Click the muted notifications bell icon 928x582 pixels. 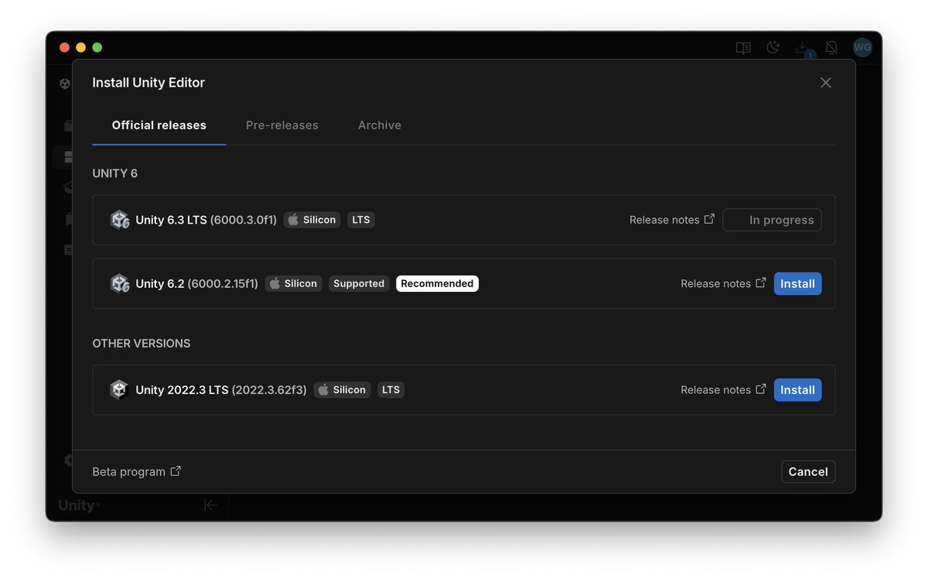coord(831,48)
